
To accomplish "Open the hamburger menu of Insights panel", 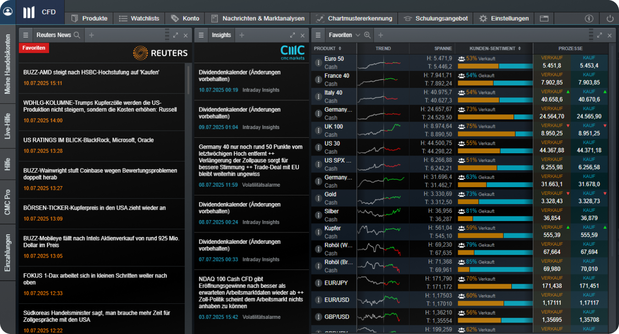I will (201, 35).
